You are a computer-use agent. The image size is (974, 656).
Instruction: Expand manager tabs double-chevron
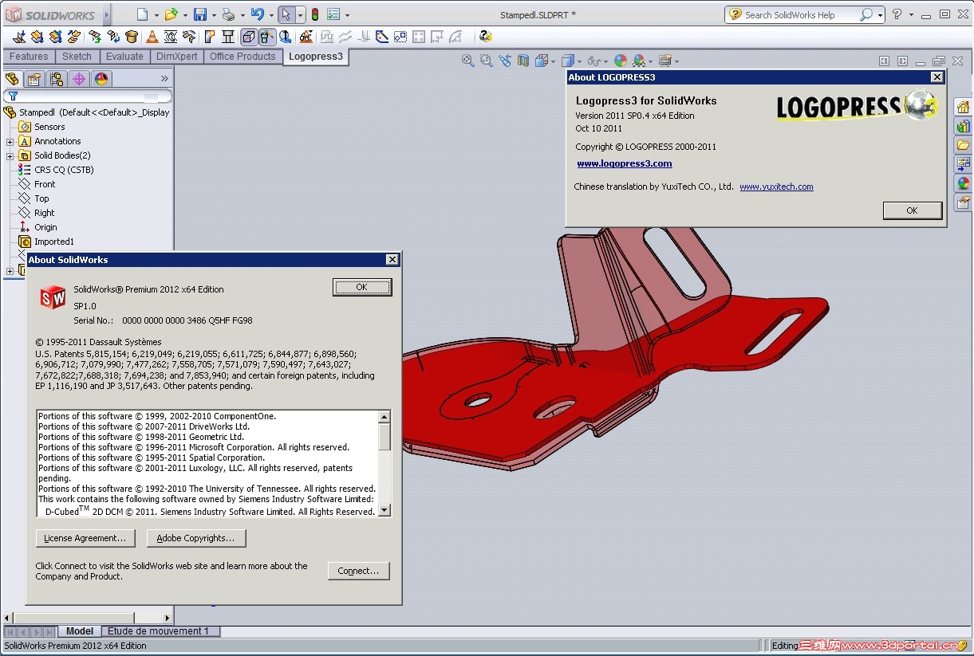point(164,78)
